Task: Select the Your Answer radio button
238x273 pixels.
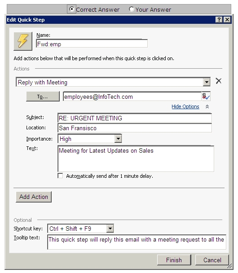Action: 132,9
